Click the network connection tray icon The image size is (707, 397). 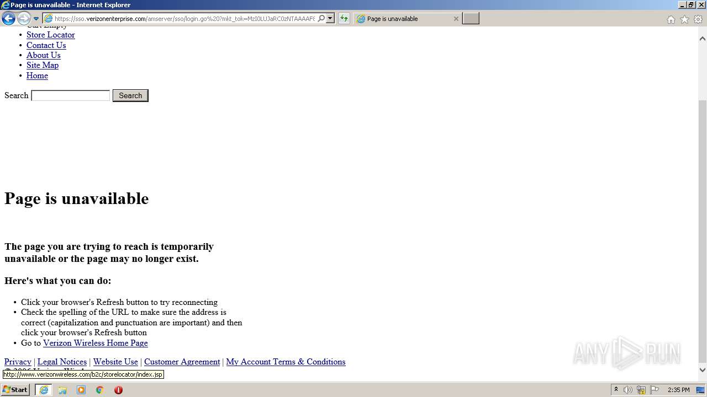[641, 390]
